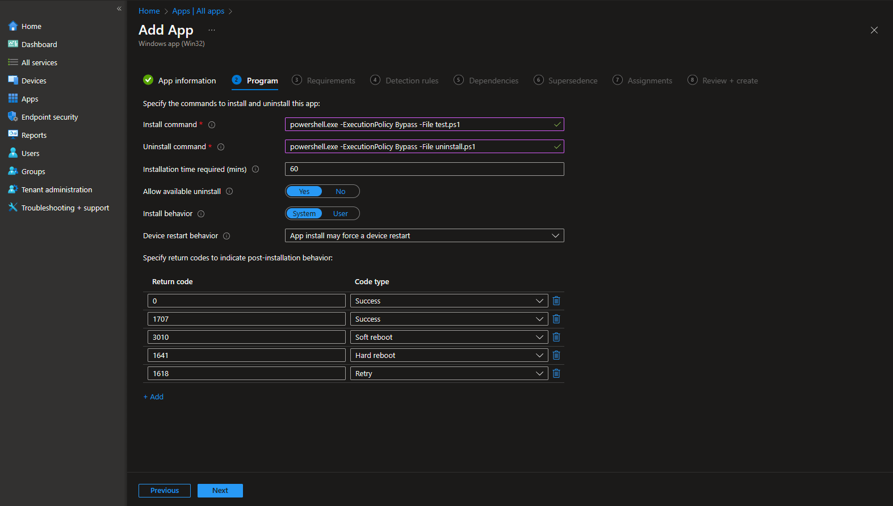Screen dimensions: 893x506
Task: Open Soft reboot code type dropdown
Action: point(449,337)
